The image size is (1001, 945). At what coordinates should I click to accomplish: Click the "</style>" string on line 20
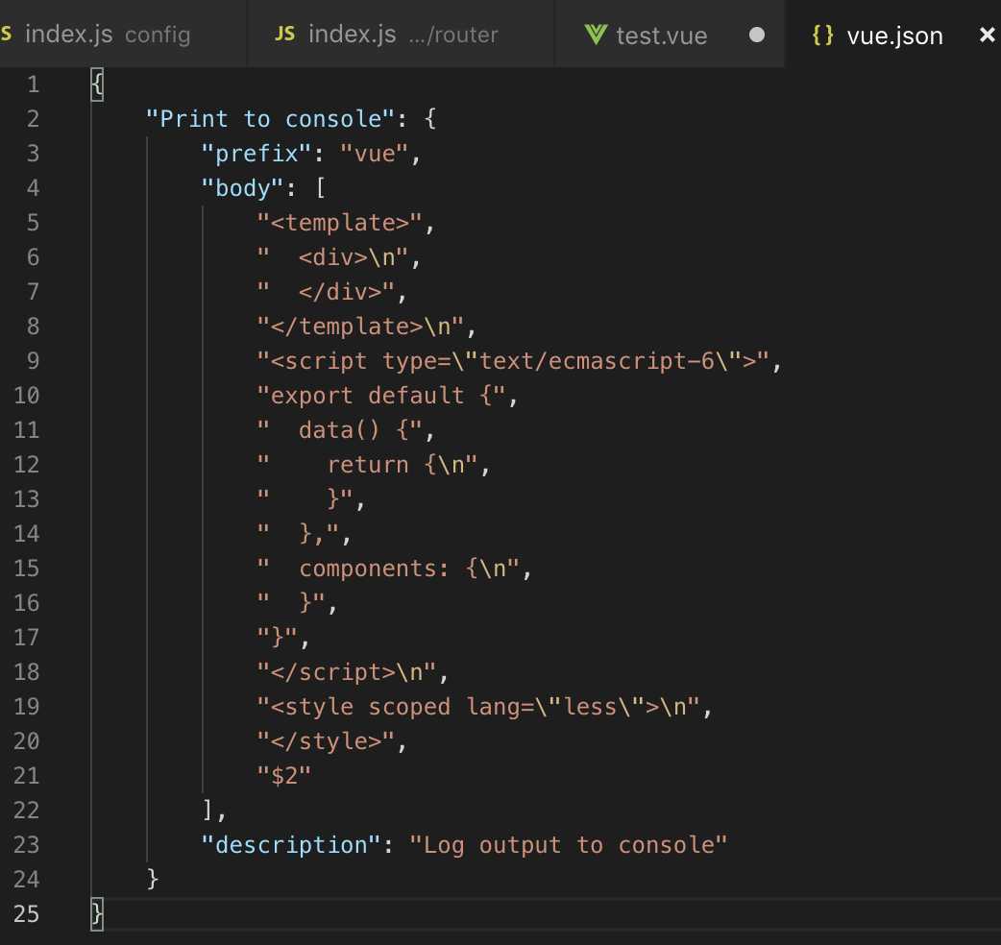[x=326, y=740]
